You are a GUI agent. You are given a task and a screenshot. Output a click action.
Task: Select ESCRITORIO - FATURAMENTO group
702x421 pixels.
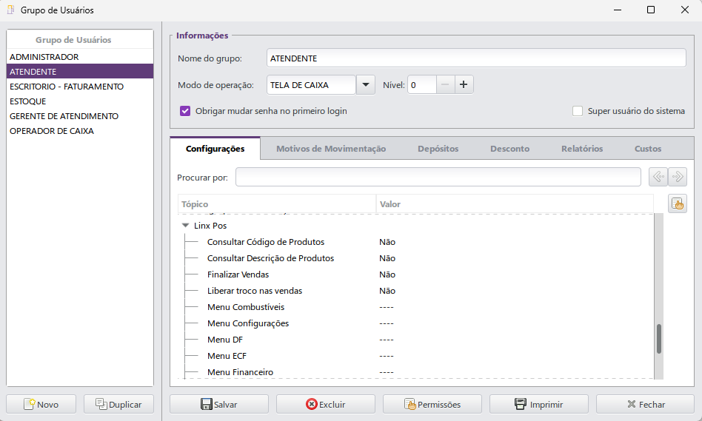tap(80, 87)
